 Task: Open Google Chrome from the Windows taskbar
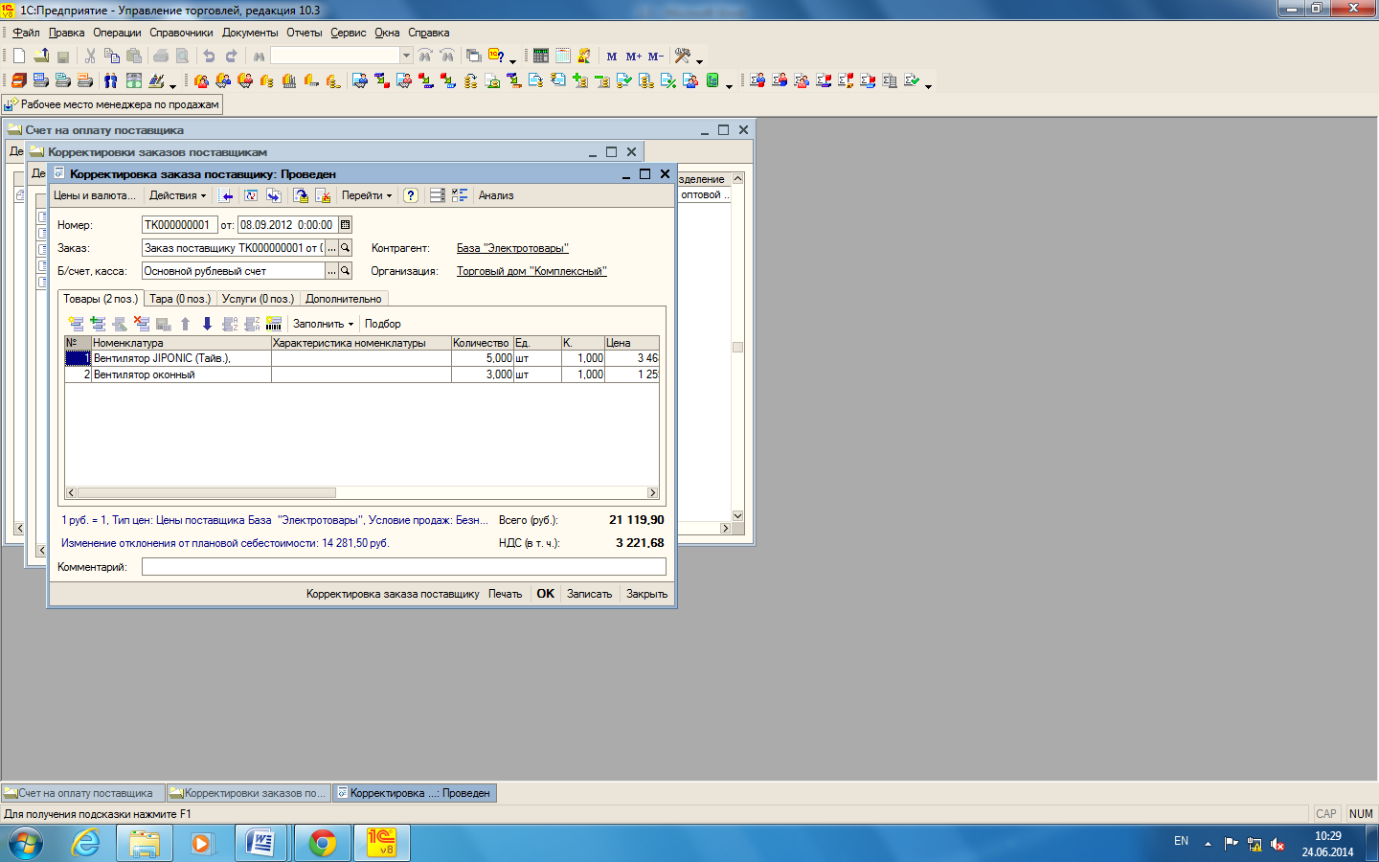[323, 843]
